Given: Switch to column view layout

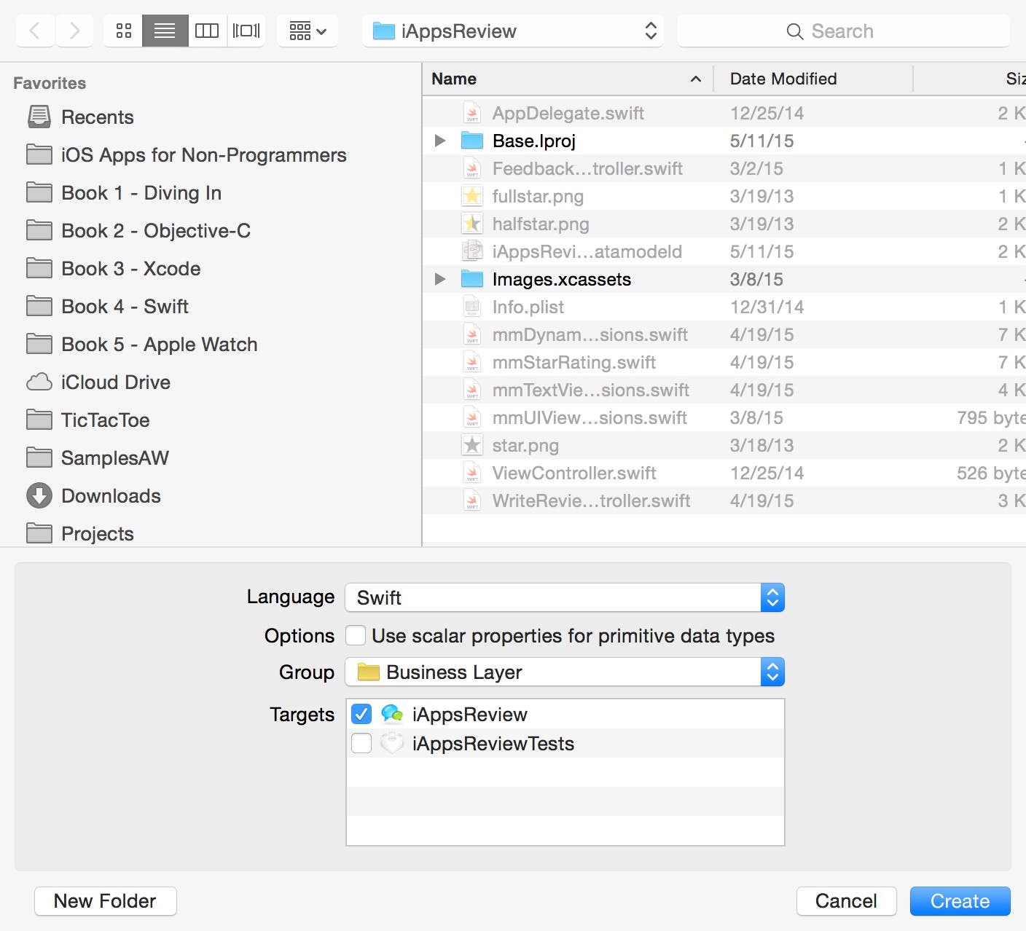Looking at the screenshot, I should 207,31.
